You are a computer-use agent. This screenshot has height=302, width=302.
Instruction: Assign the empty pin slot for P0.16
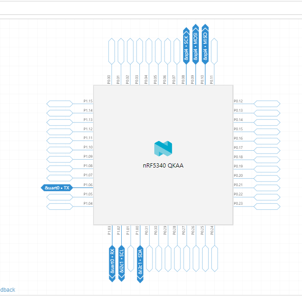coord(267,141)
